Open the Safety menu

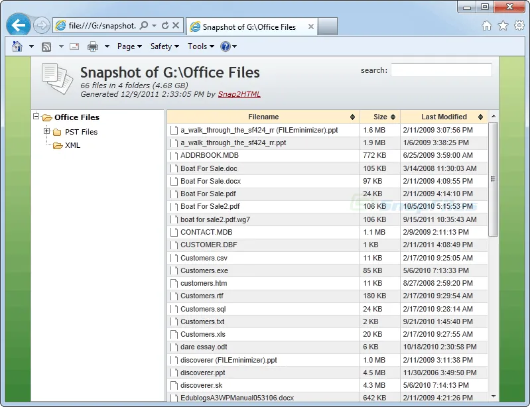[x=165, y=46]
